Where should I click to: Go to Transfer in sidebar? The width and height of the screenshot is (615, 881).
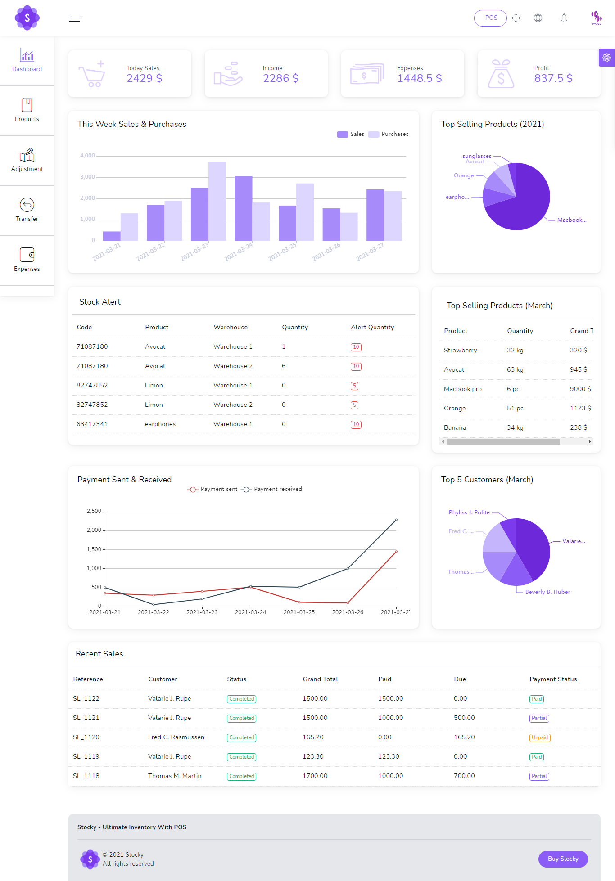(27, 210)
